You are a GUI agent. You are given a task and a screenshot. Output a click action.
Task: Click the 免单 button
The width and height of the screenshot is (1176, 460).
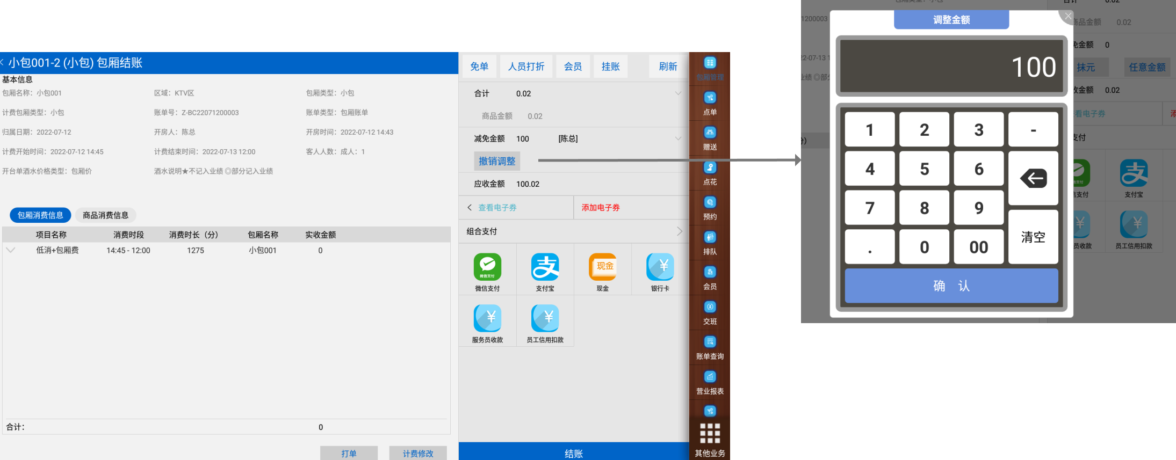click(x=479, y=67)
